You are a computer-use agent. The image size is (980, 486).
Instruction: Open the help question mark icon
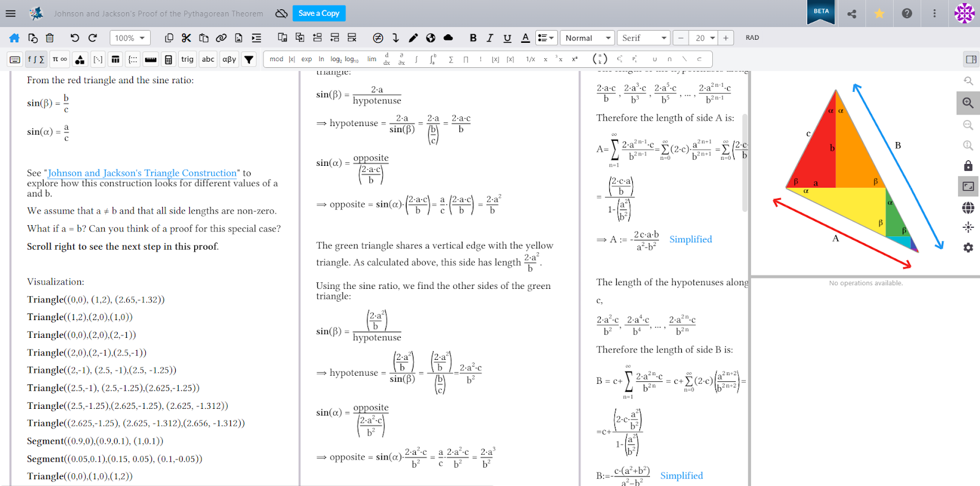[907, 13]
